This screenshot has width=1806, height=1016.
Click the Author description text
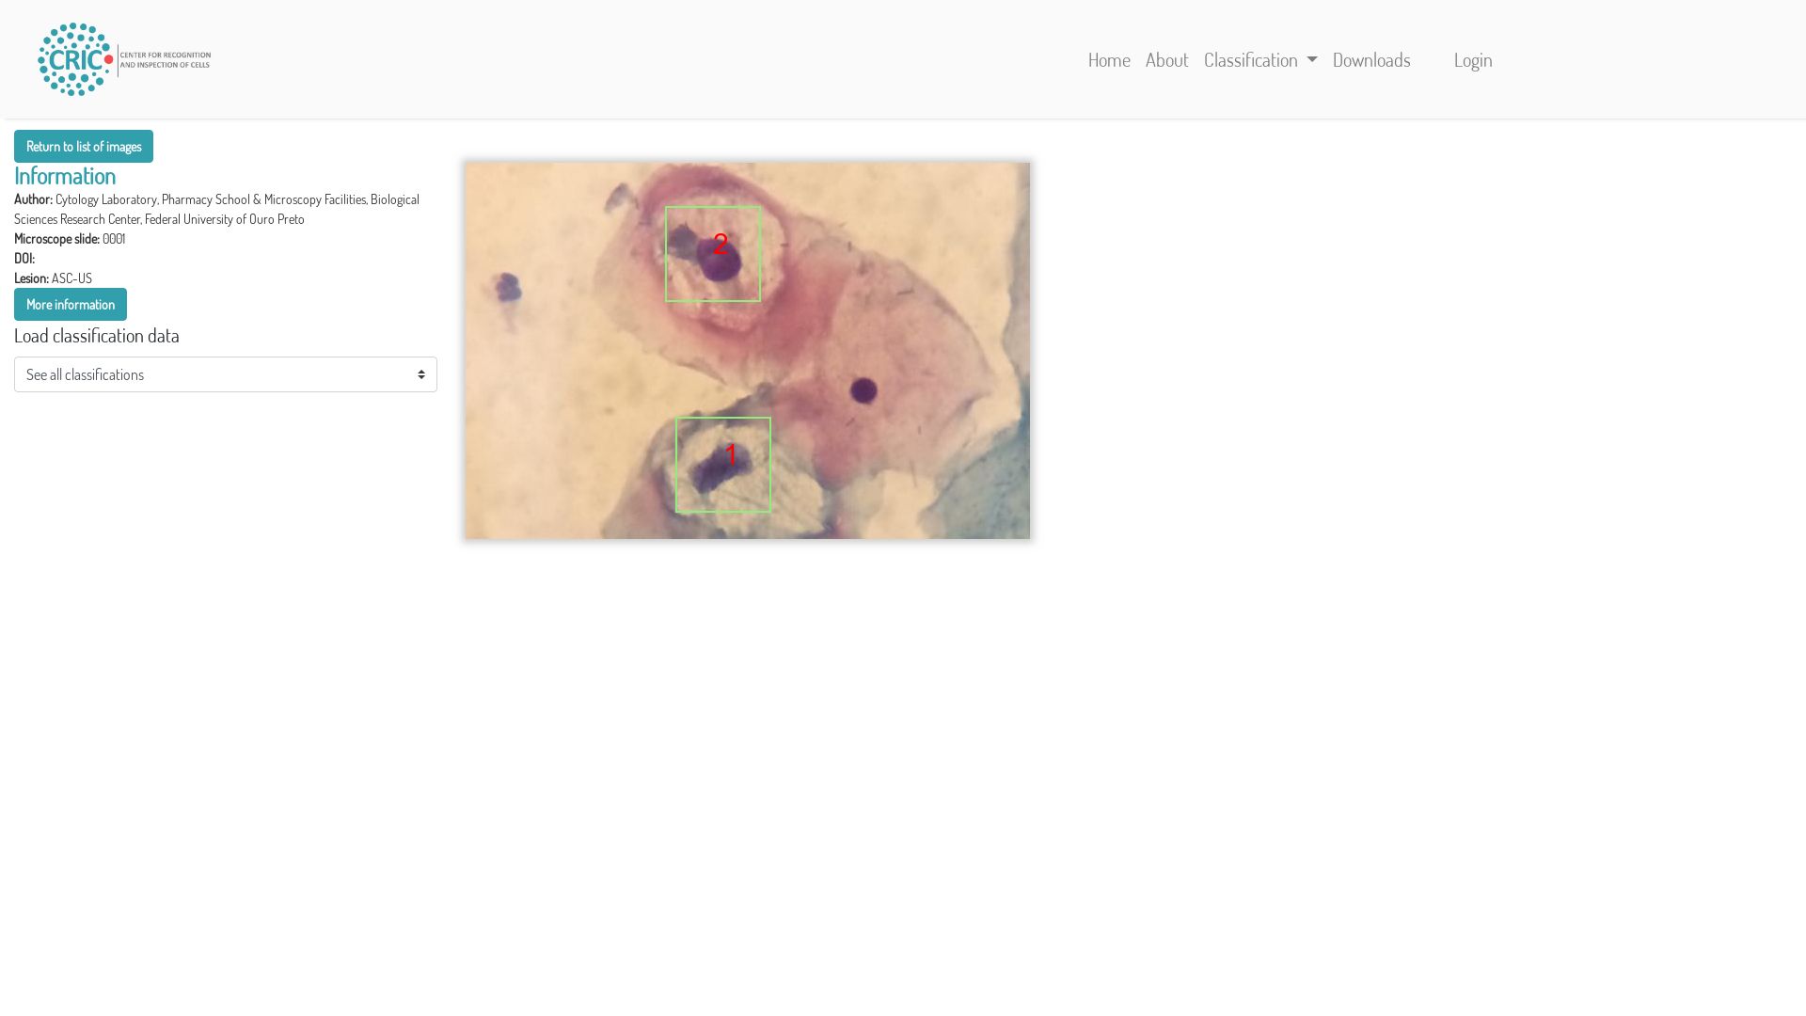coord(217,209)
